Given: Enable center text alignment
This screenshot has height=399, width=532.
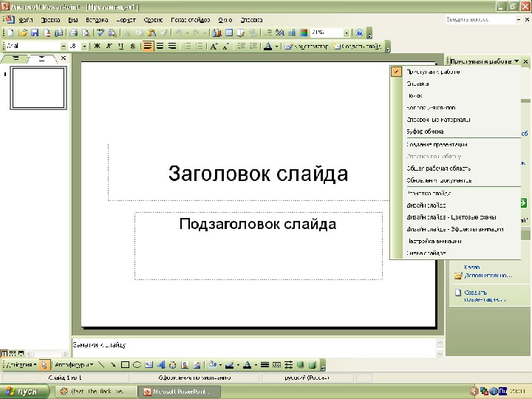Looking at the screenshot, I should (x=160, y=46).
